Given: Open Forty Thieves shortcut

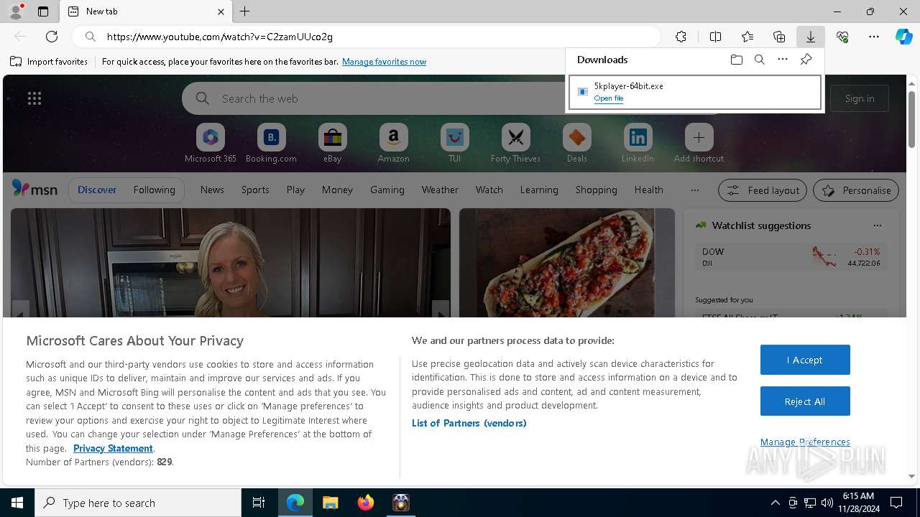Looking at the screenshot, I should click(x=515, y=144).
